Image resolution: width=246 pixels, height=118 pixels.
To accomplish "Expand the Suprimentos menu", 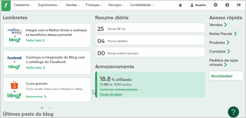I will [49, 5].
